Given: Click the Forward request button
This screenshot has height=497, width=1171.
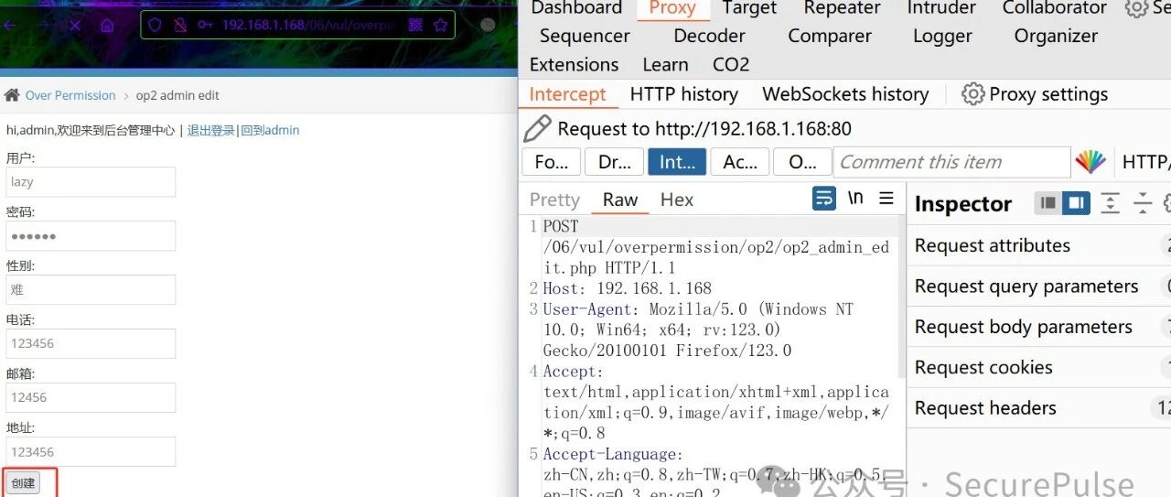Looking at the screenshot, I should point(551,162).
